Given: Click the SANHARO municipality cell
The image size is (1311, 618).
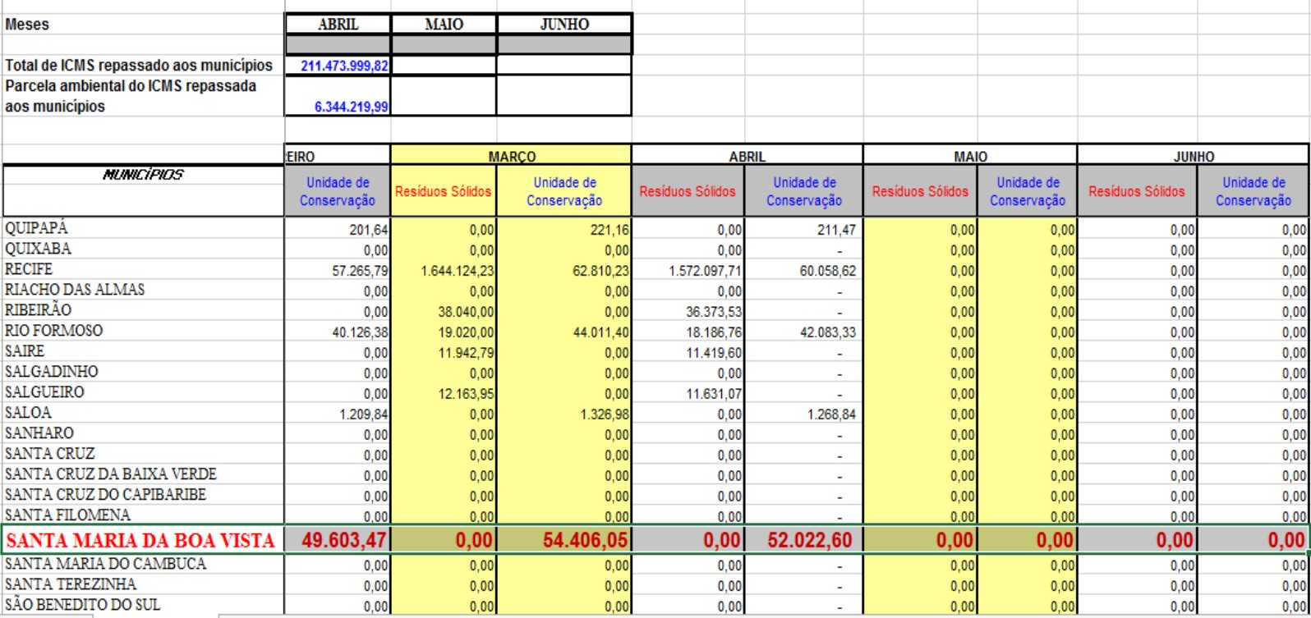Looking at the screenshot, I should (143, 433).
